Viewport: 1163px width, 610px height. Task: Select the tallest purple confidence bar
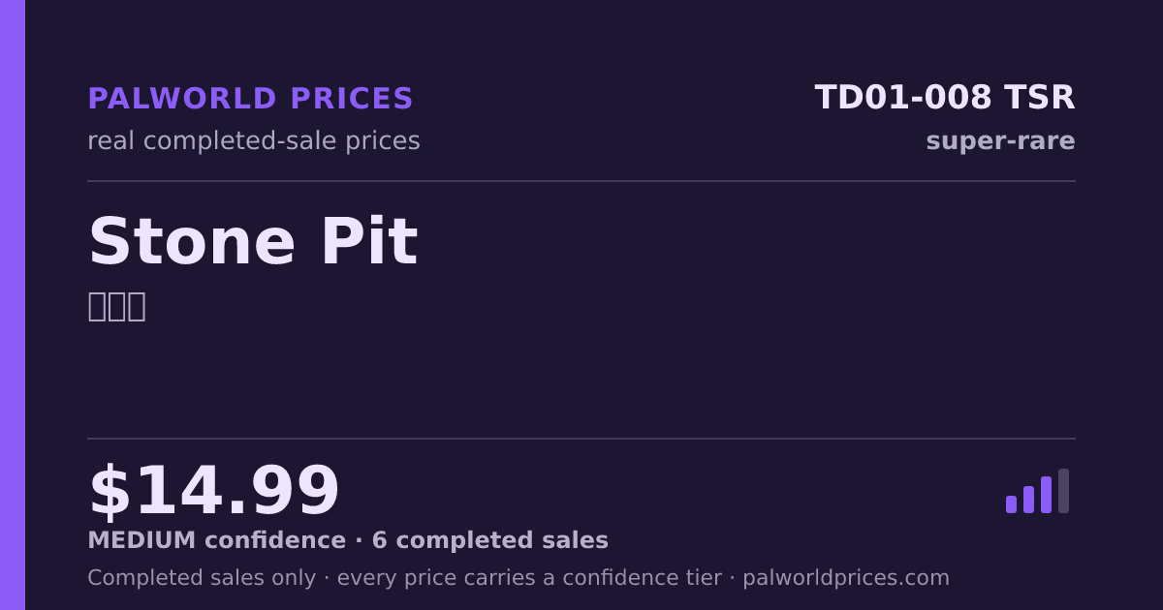tap(1046, 495)
